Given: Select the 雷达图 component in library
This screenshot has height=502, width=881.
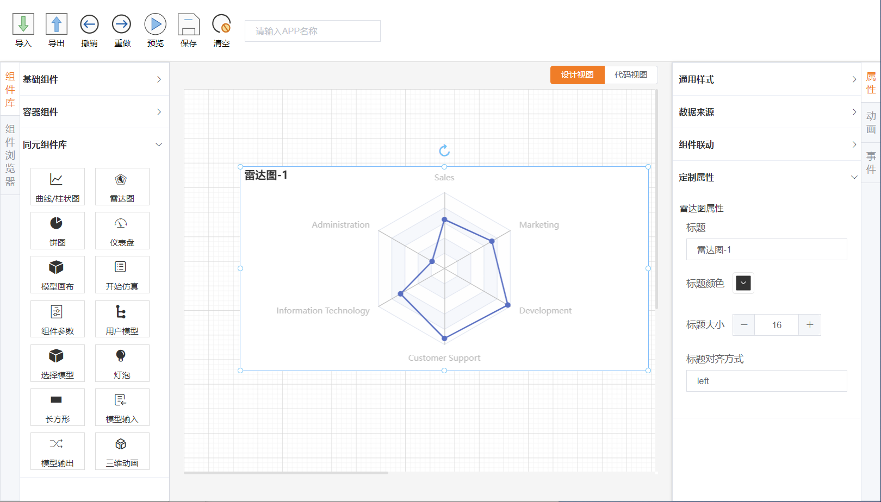Looking at the screenshot, I should (122, 186).
